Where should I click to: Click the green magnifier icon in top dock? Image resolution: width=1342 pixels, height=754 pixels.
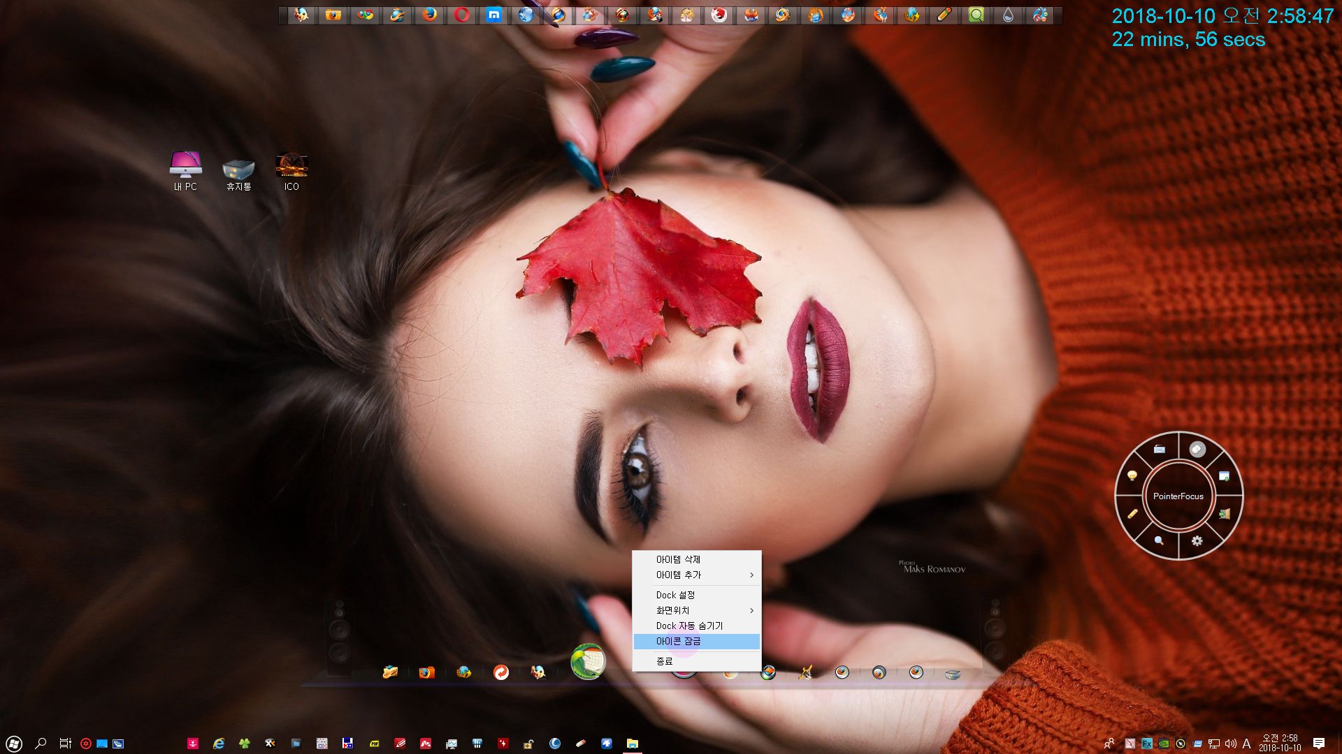pos(976,15)
